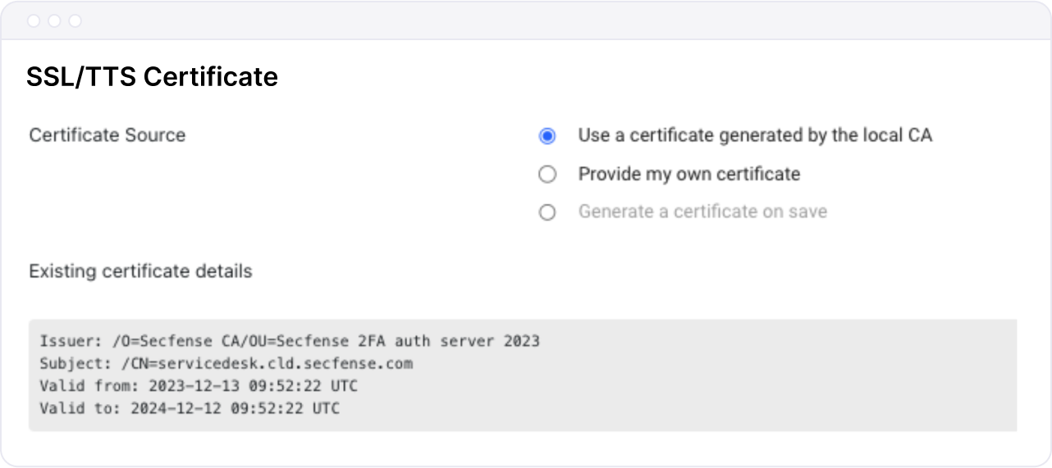Image resolution: width=1052 pixels, height=468 pixels.
Task: Click the first window control dot
Action: coord(34,20)
